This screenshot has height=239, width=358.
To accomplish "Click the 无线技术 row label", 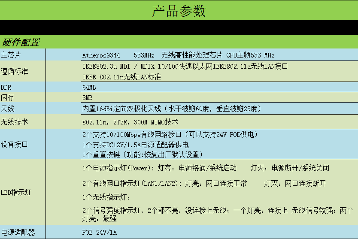I will click(14, 122).
